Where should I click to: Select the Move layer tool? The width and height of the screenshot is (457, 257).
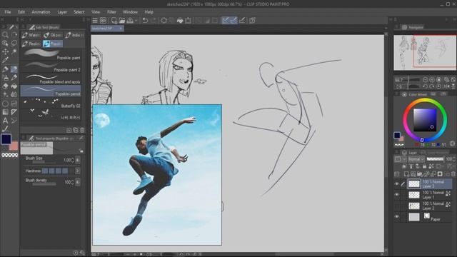(x=5, y=52)
